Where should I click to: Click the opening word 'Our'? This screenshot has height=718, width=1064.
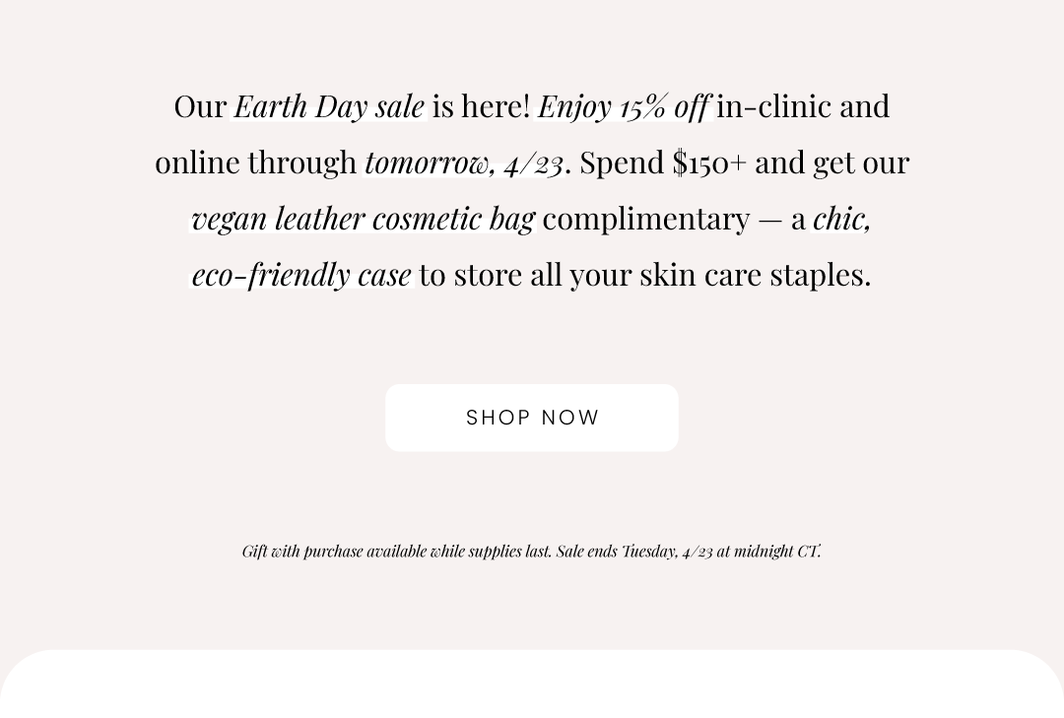(200, 107)
